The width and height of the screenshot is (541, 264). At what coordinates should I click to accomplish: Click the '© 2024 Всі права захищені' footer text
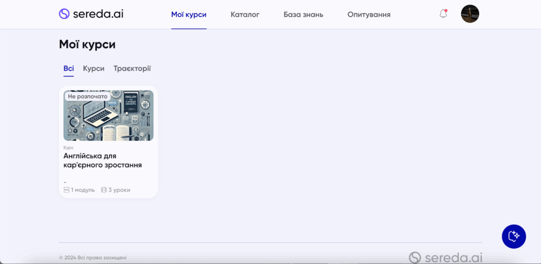[92, 258]
